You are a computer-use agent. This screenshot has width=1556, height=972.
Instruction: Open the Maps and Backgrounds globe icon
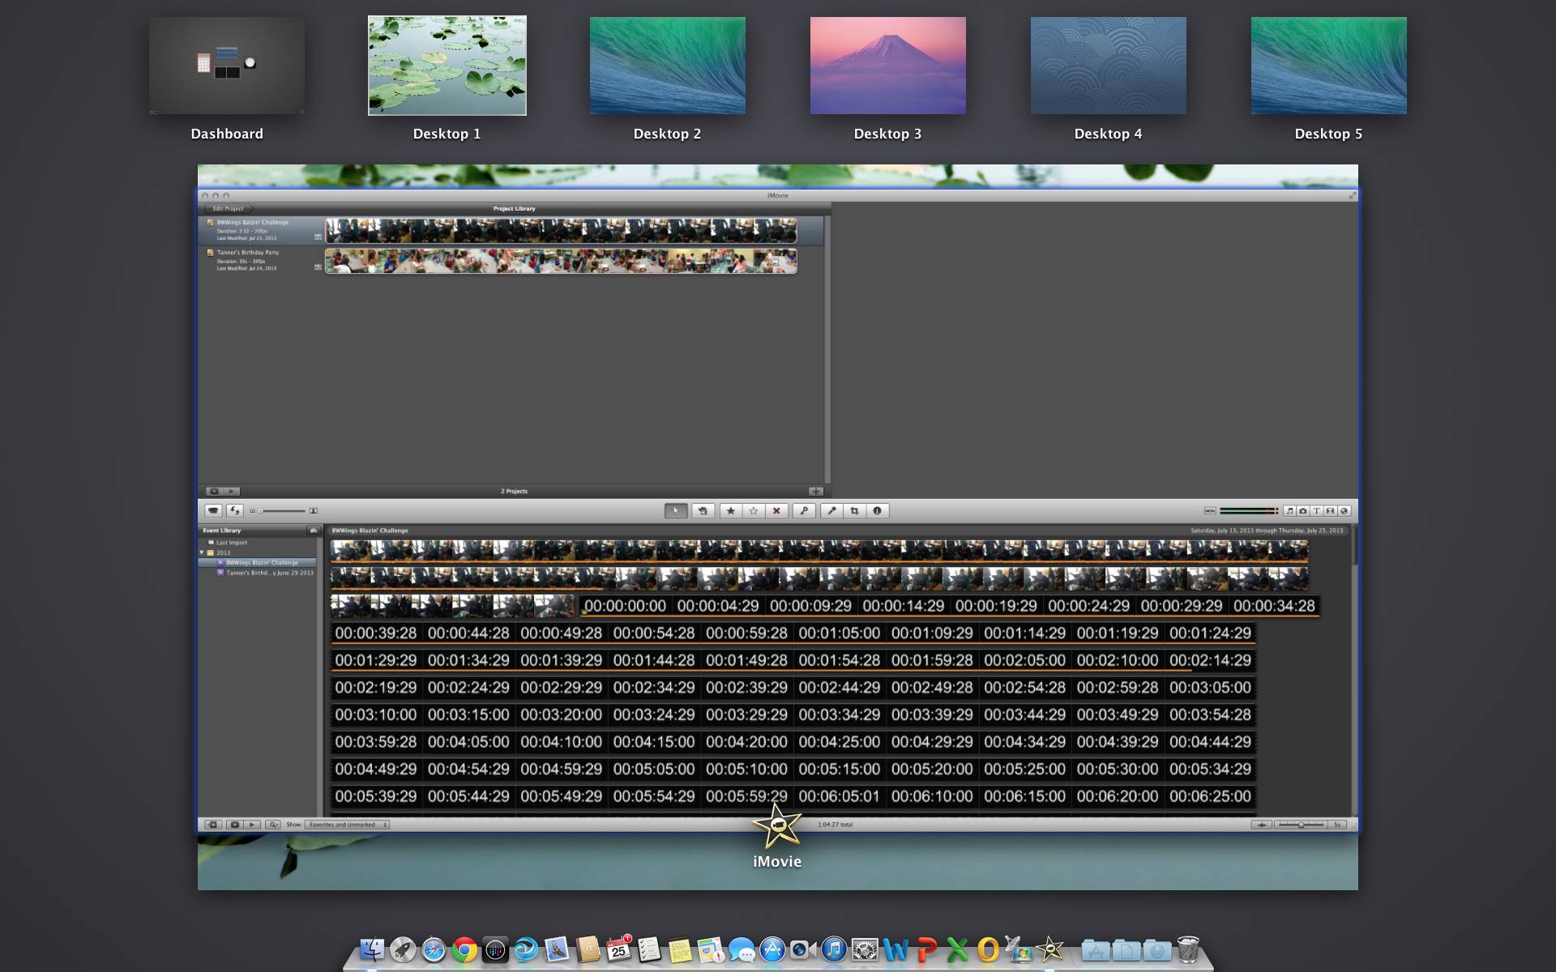(x=1344, y=511)
